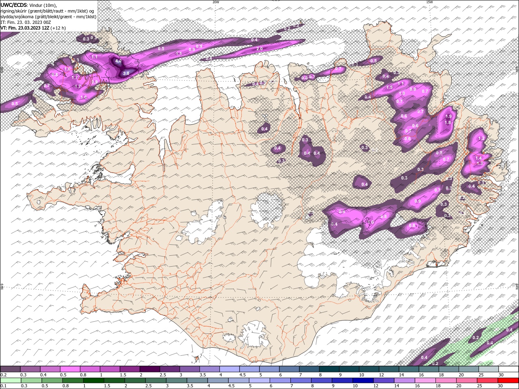Click the '3.8' precipitation value on the map
This screenshot has width=519, height=389.
pyautogui.click(x=126, y=73)
